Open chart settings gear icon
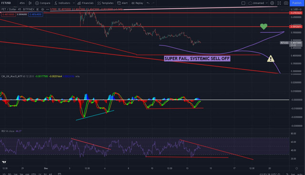This screenshot has height=175, width=305. coord(272,3)
